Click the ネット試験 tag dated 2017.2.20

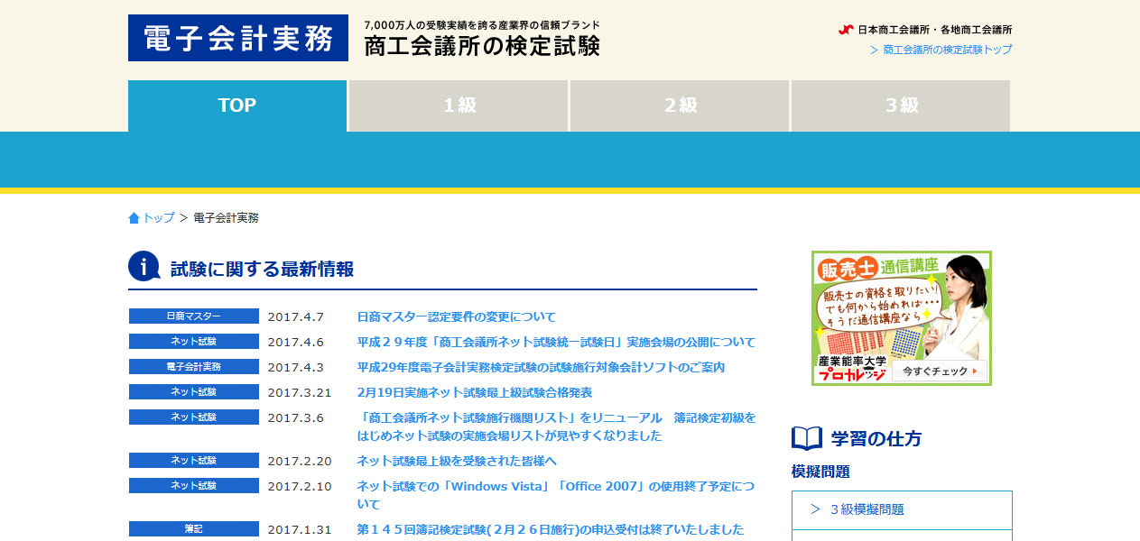pyautogui.click(x=194, y=461)
